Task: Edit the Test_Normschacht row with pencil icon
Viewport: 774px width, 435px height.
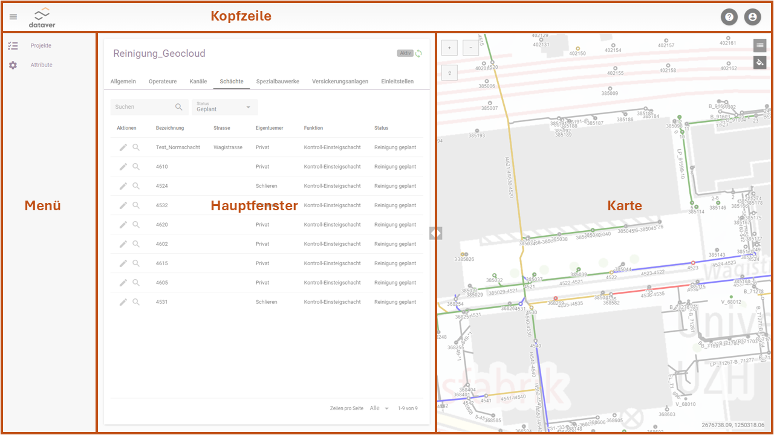Action: [123, 147]
